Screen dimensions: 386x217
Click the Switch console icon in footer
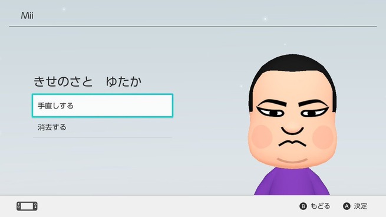pos(27,206)
